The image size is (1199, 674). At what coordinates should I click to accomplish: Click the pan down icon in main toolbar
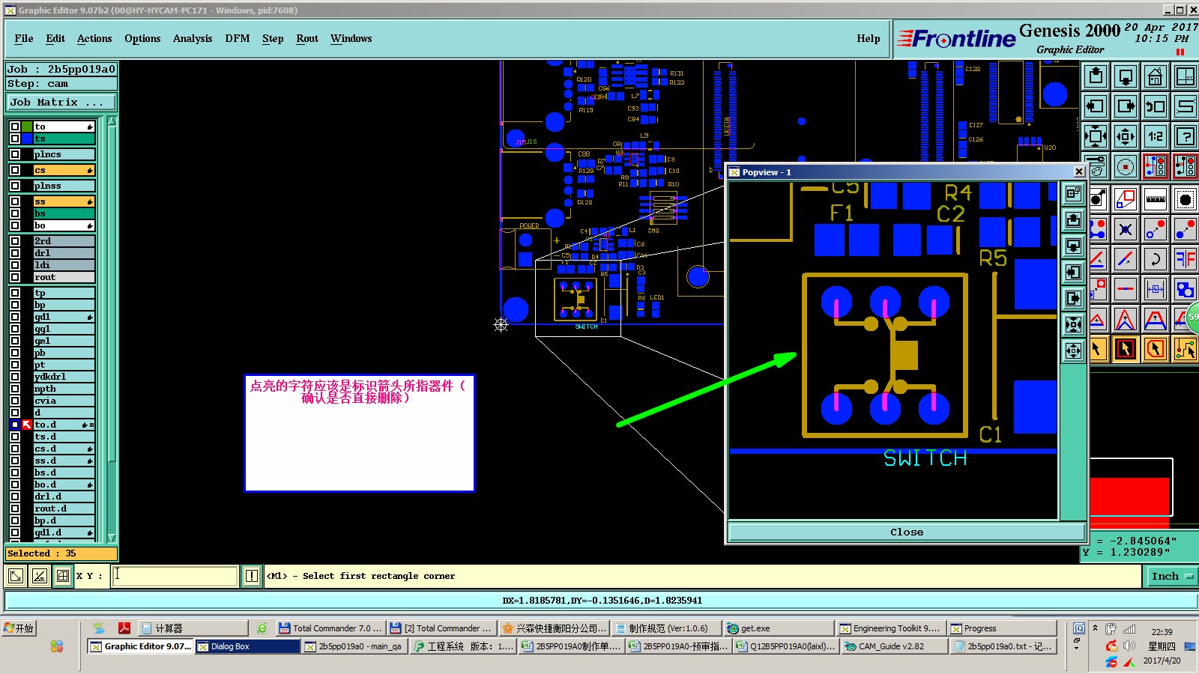(x=1126, y=76)
